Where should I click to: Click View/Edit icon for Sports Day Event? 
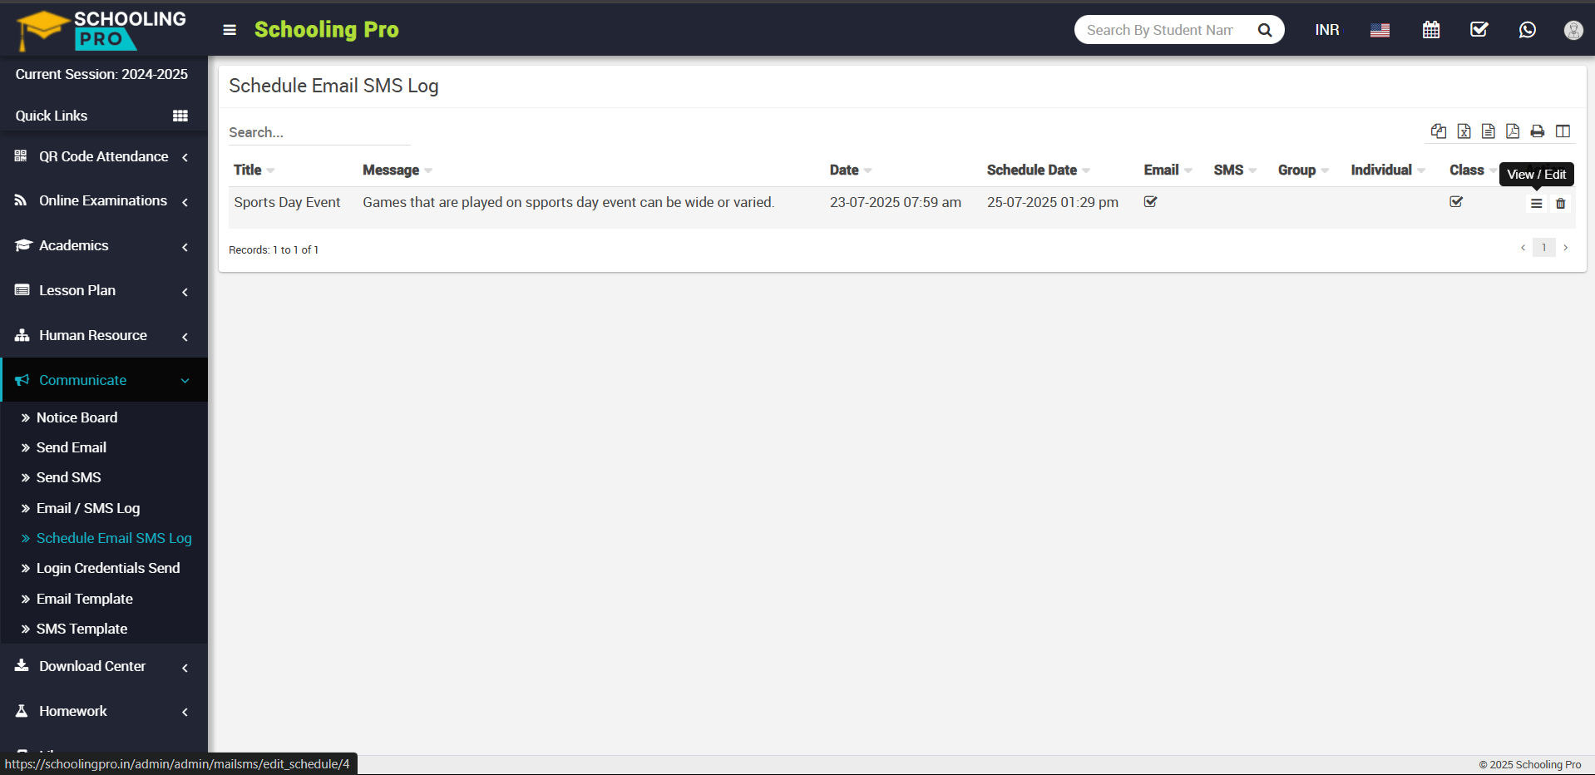(x=1537, y=204)
